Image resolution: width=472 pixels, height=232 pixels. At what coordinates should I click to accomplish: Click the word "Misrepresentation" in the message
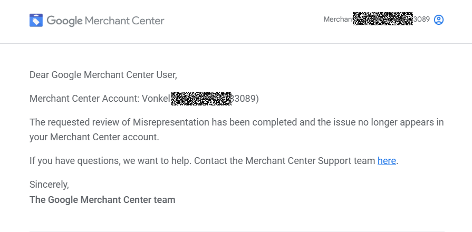171,122
